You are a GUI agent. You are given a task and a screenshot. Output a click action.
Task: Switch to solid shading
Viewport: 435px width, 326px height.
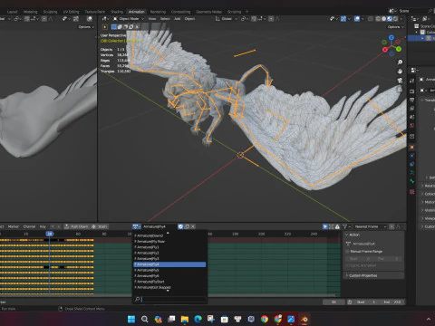[383, 19]
